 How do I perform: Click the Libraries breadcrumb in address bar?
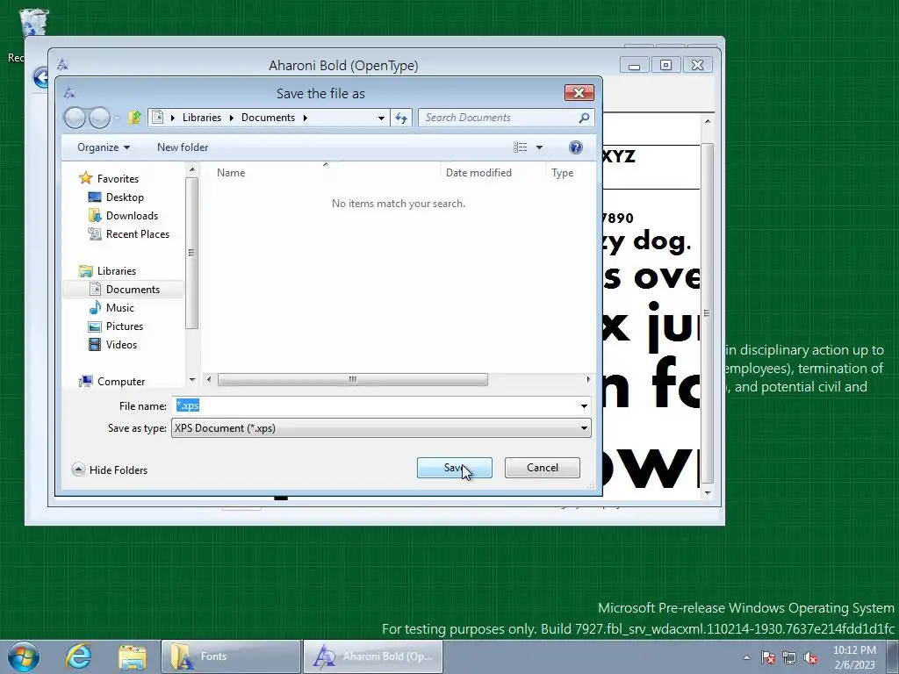202,118
